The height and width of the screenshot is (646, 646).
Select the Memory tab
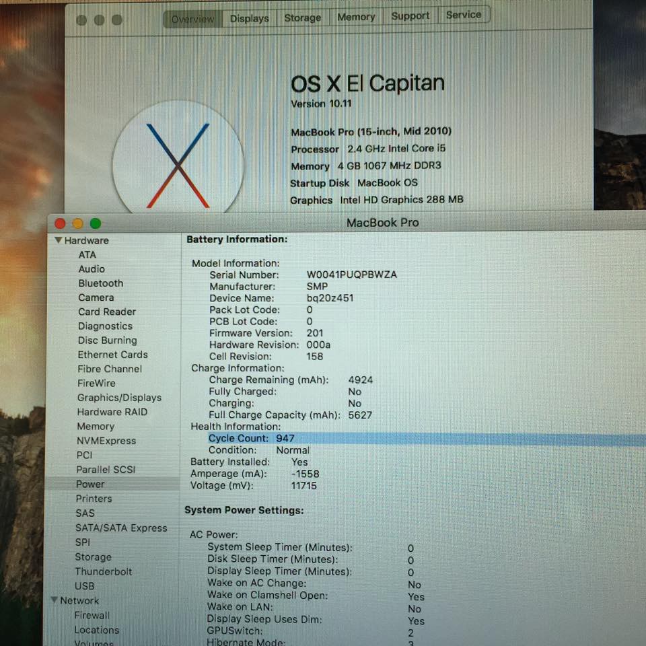[357, 17]
